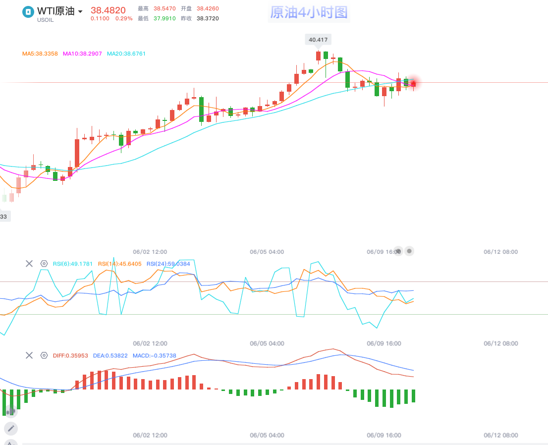Viewport: 548px width, 445px height.
Task: Toggle the MA10 moving average label
Action: pos(83,54)
